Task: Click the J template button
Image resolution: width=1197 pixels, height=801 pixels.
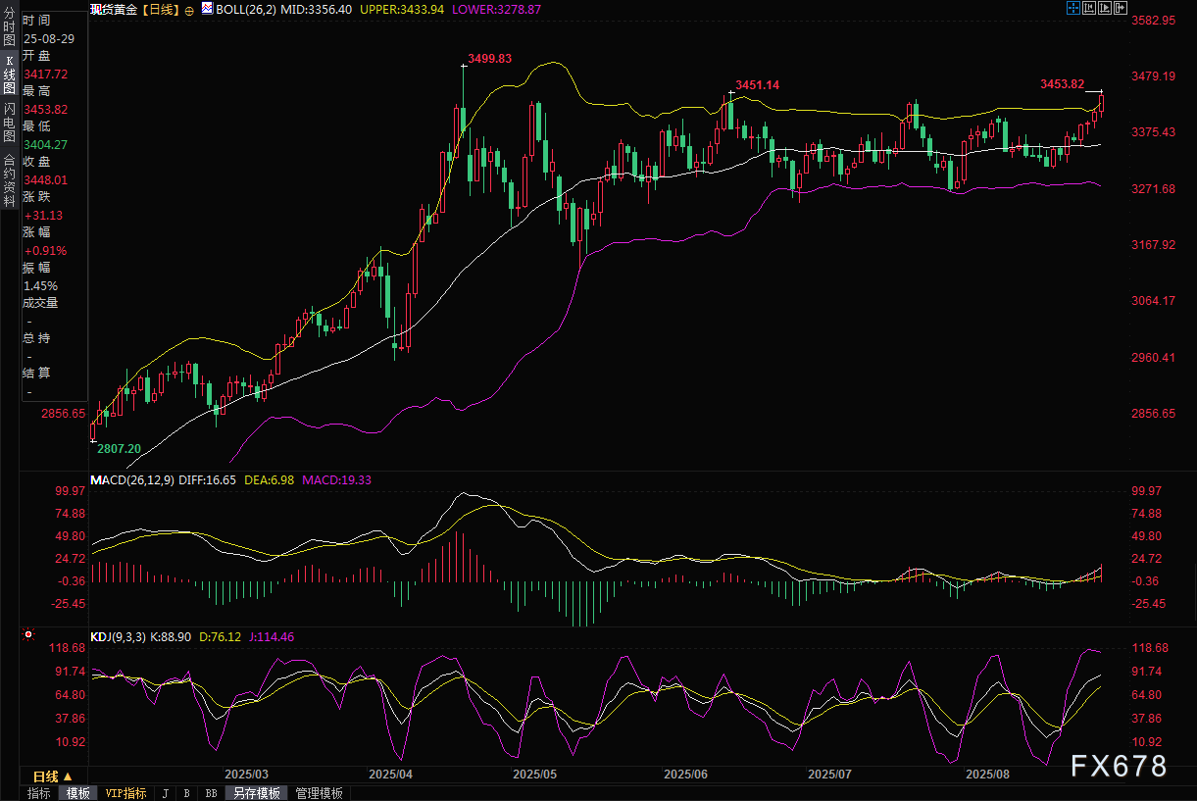Action: [165, 793]
